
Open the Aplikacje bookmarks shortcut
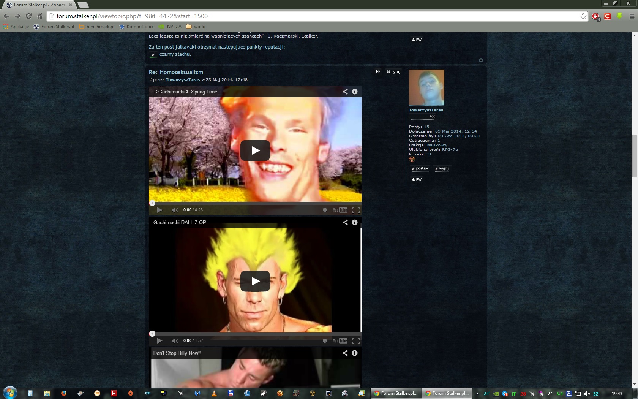16,27
